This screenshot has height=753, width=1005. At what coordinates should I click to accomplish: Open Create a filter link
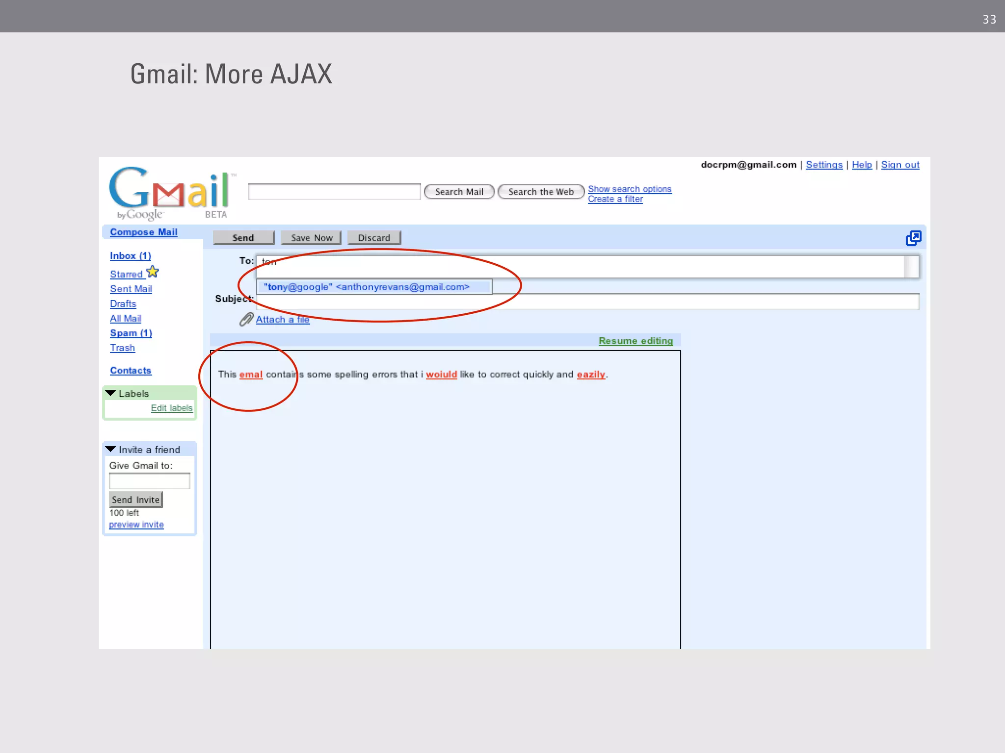(x=615, y=199)
